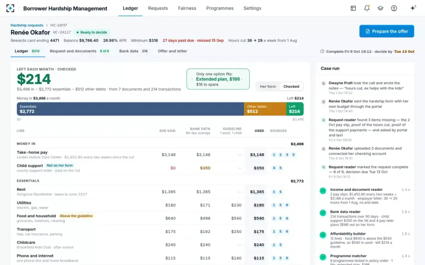Screen dimensions: 425x265
Task: Go to Hardship requests breadcrumb link
Action: [x=27, y=25]
